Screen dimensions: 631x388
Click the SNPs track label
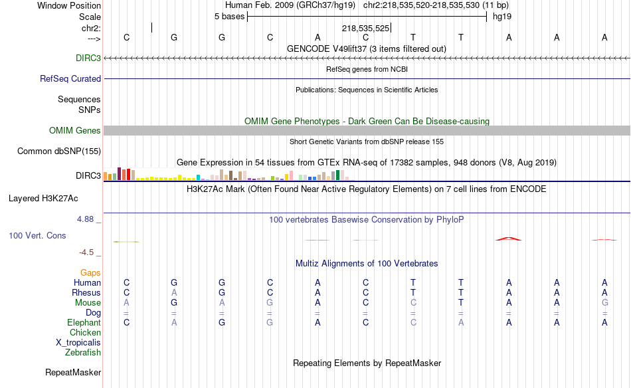(90, 110)
